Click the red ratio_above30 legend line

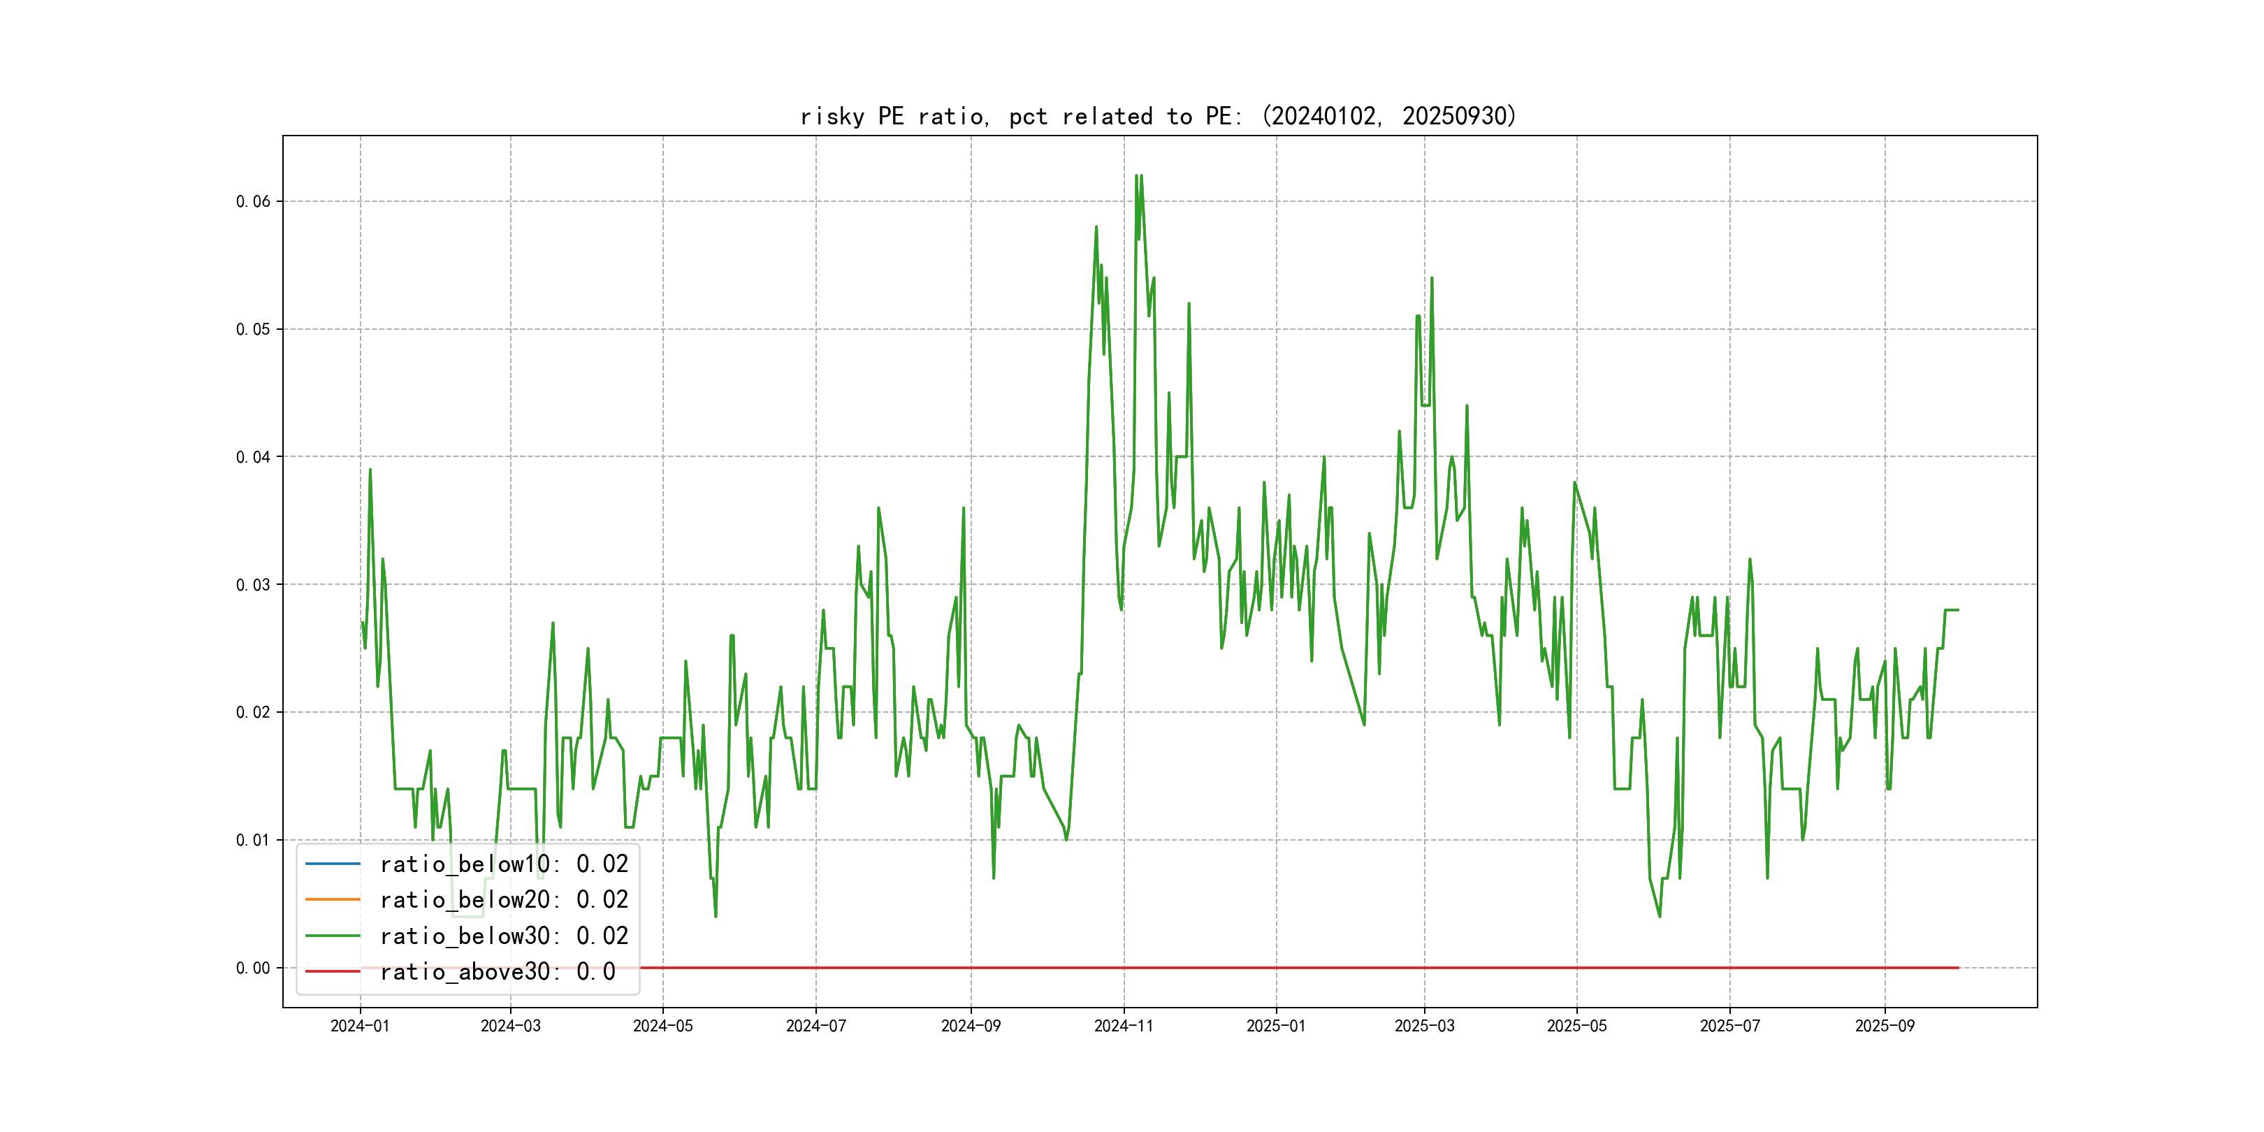pyautogui.click(x=332, y=971)
